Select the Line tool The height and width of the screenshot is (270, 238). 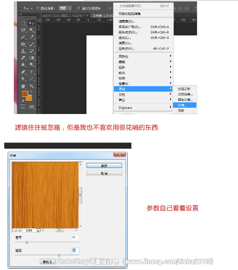point(32,79)
